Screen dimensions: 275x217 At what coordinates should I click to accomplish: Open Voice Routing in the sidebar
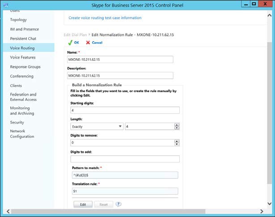(x=22, y=48)
